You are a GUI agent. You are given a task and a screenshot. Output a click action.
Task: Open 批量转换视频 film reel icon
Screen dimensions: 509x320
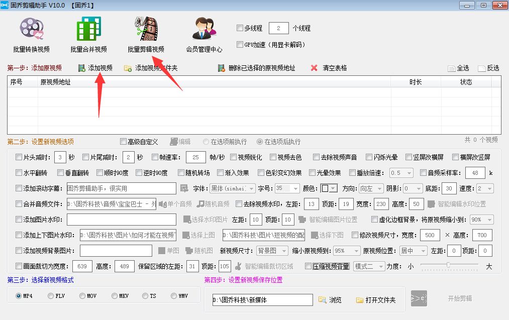(x=32, y=29)
